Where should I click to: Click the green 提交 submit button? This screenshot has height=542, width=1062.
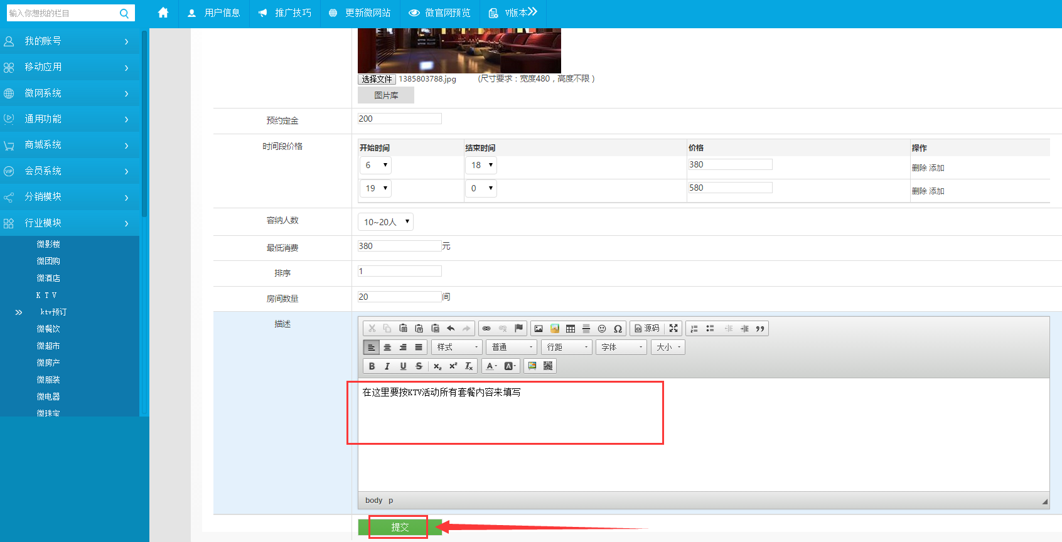[400, 527]
